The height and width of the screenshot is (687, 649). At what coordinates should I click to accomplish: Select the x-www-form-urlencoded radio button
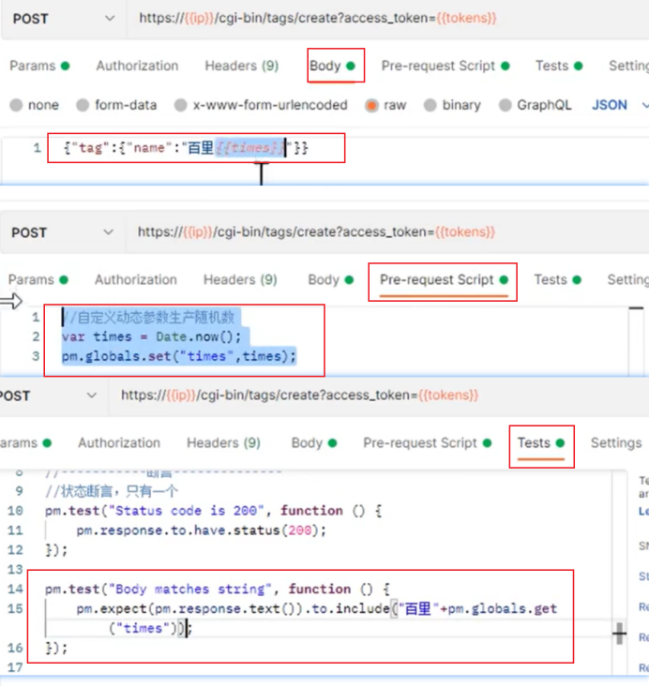tap(180, 105)
